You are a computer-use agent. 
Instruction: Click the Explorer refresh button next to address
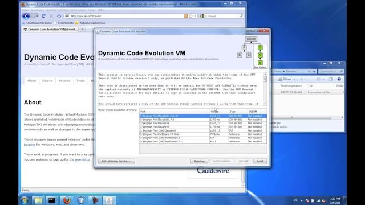314,71
